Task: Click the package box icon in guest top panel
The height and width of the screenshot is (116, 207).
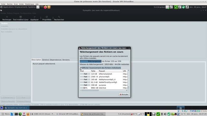Action: coord(49,7)
